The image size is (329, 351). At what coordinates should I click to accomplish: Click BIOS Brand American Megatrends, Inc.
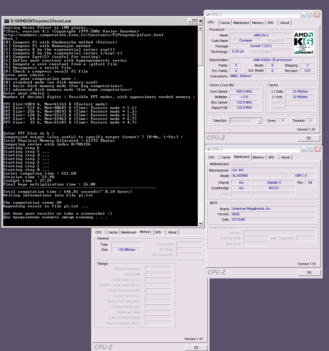point(273,209)
